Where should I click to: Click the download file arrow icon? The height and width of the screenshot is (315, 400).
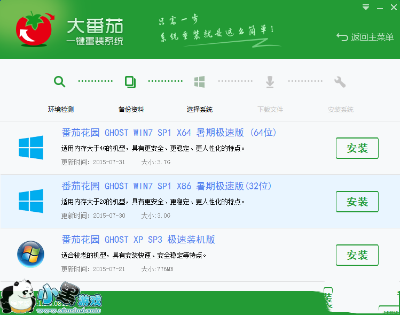click(270, 82)
